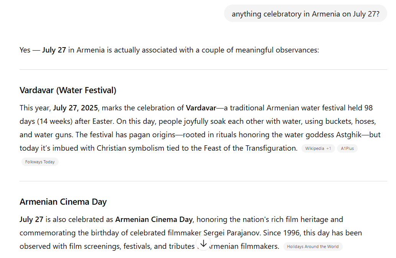This screenshot has width=396, height=258.
Task: Click the scroll-to-bottom arrow button
Action: click(203, 243)
